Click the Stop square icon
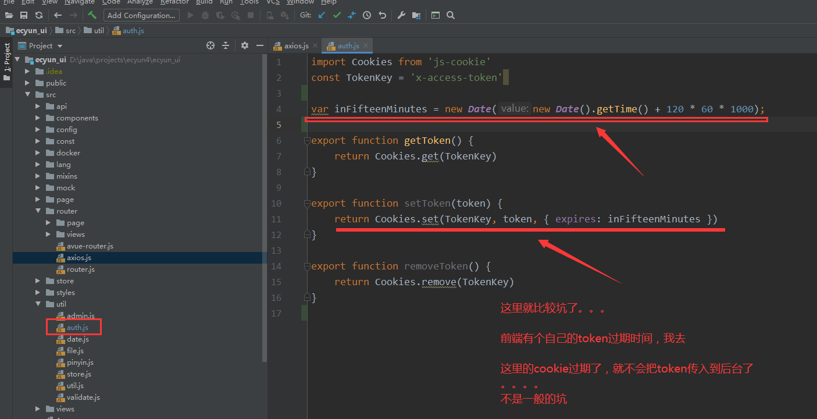This screenshot has height=419, width=817. (251, 15)
